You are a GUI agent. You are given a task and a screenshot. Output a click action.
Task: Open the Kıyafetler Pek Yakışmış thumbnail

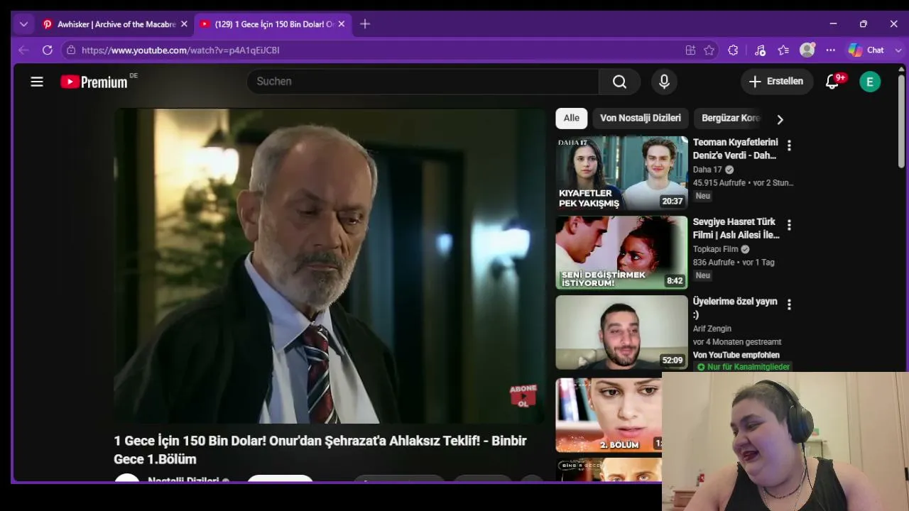[621, 173]
